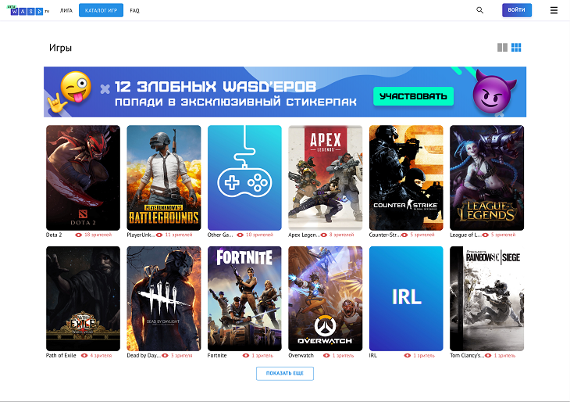Image resolution: width=570 pixels, height=402 pixels.
Task: Click eye viewers icon under Dota 2
Action: tap(78, 235)
